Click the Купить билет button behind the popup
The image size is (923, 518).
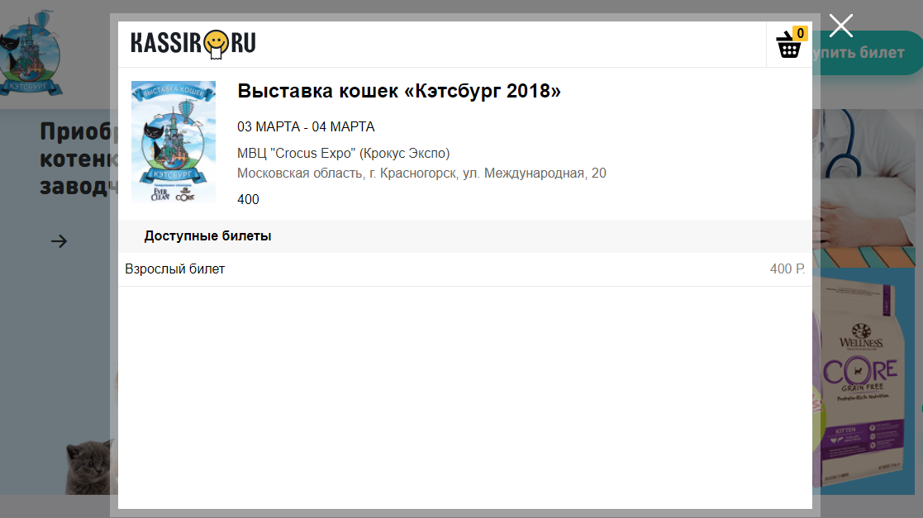tap(868, 52)
